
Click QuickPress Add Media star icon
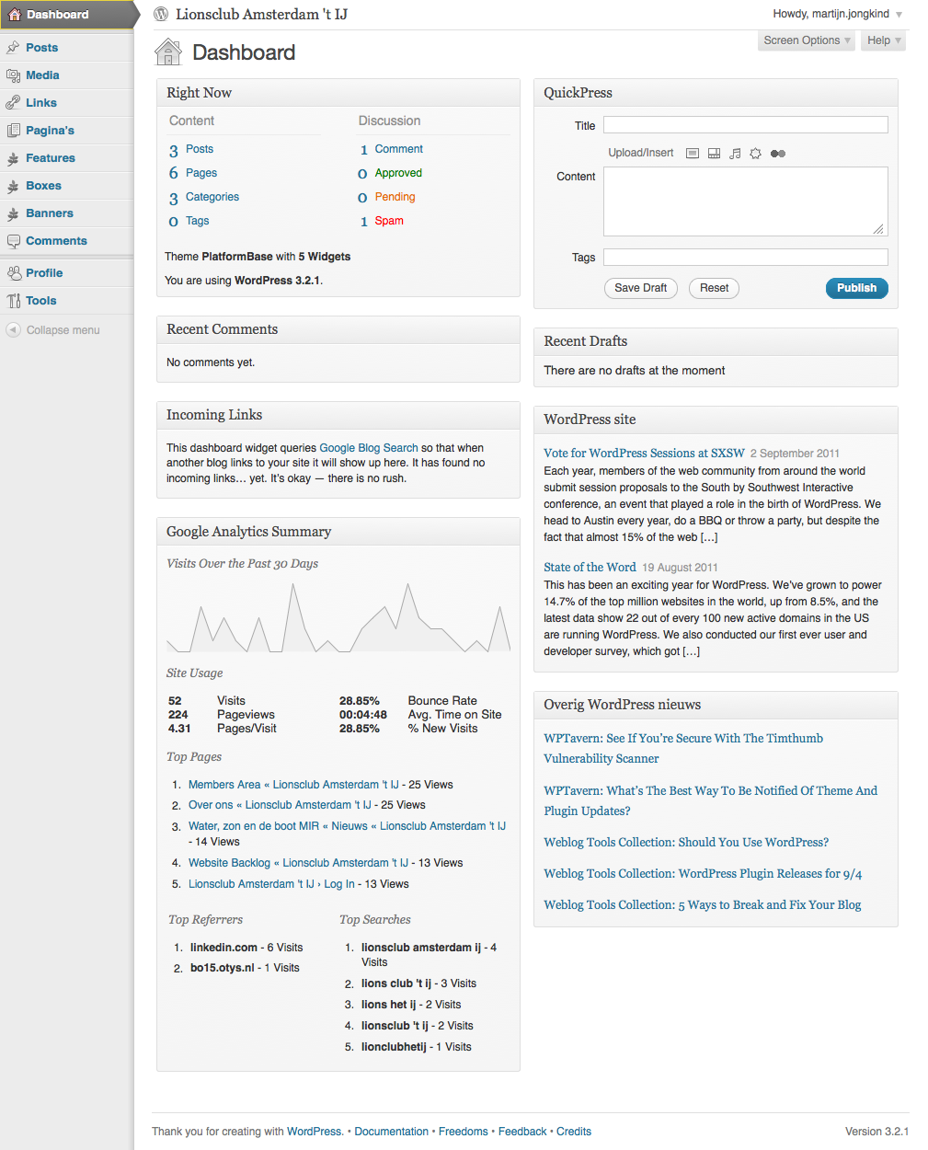tap(755, 154)
